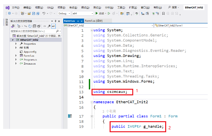
Task: Close the Form1.cs tab
Action: click(x=82, y=21)
